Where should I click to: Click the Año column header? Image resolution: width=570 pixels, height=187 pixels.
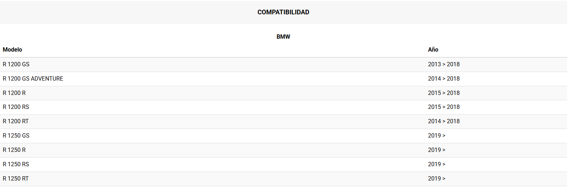433,49
